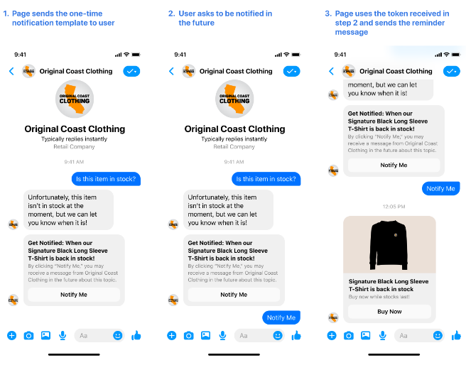
Task: Tap the plus icon in first phone
Action: coord(11,336)
